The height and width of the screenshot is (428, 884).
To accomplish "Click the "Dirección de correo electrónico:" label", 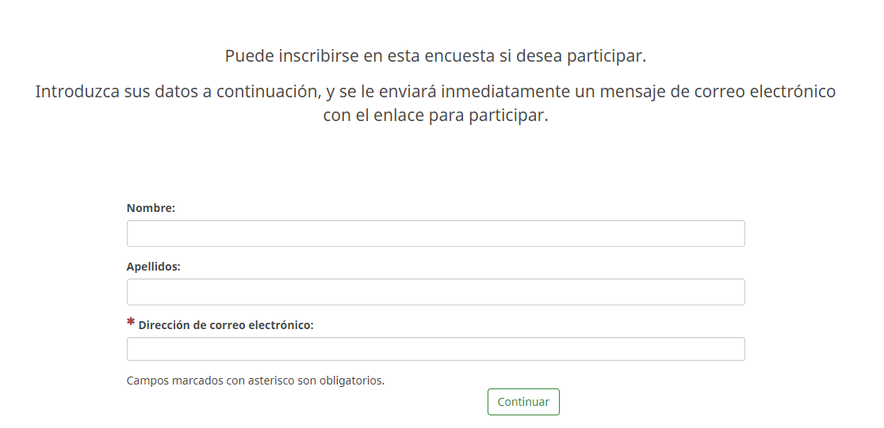I will click(226, 325).
